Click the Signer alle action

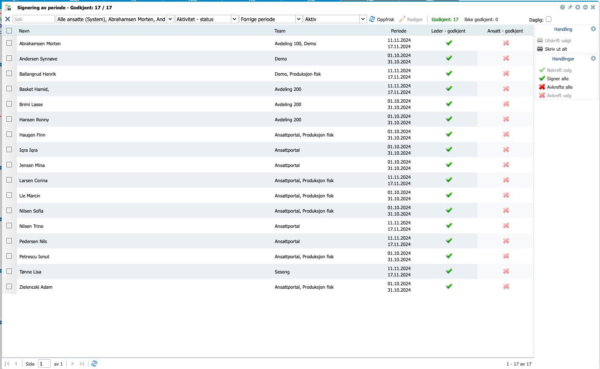pyautogui.click(x=558, y=79)
